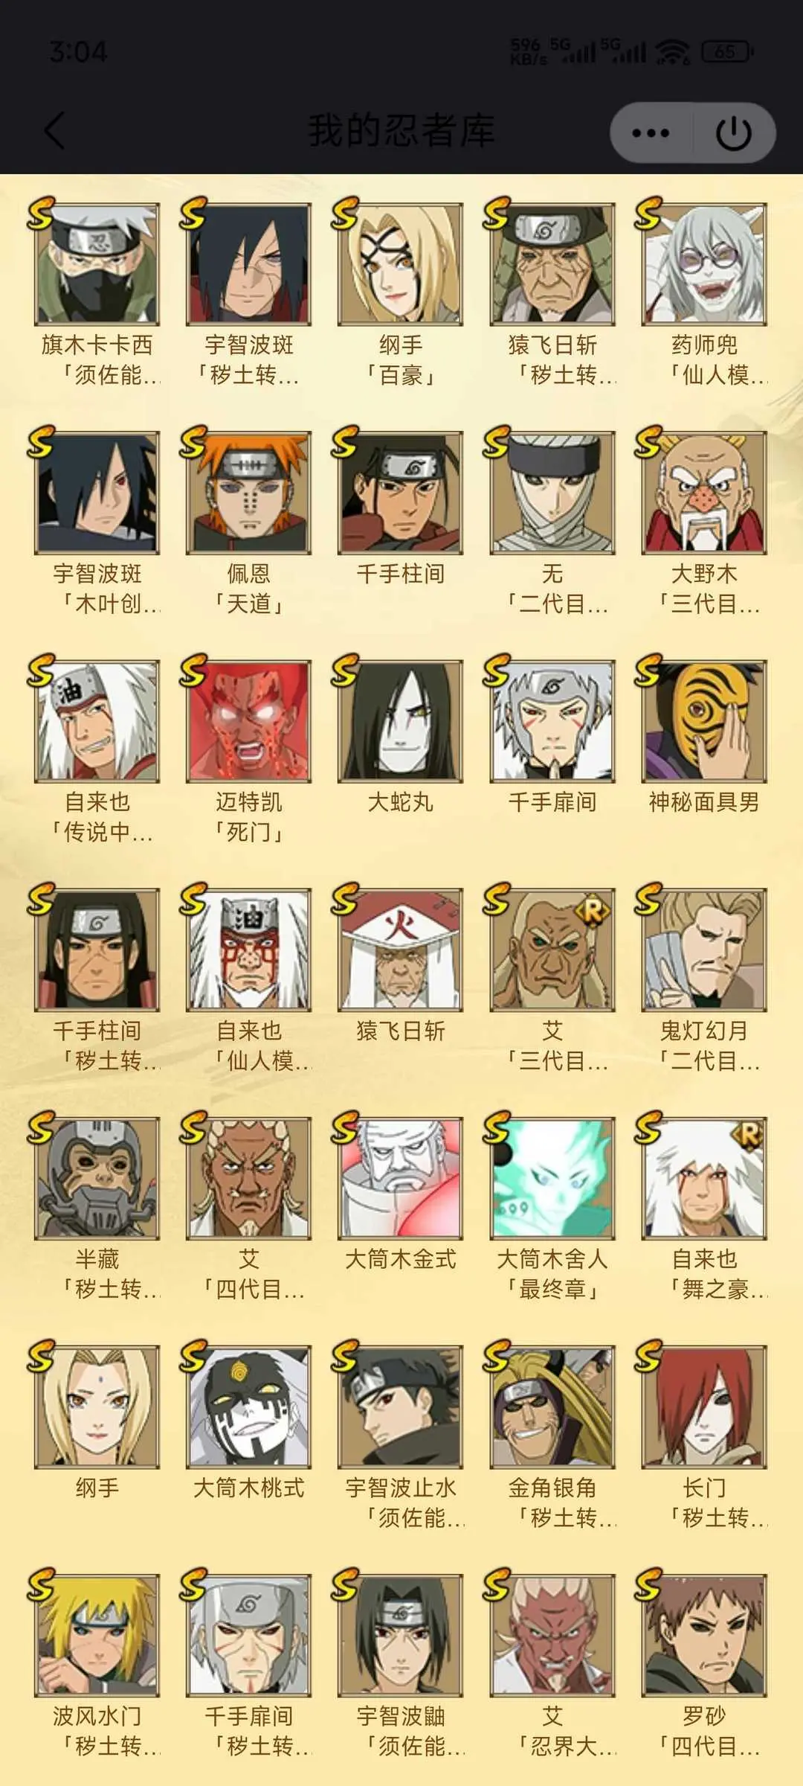Choose the 迈特凯「死门」 red portrait

(x=249, y=721)
